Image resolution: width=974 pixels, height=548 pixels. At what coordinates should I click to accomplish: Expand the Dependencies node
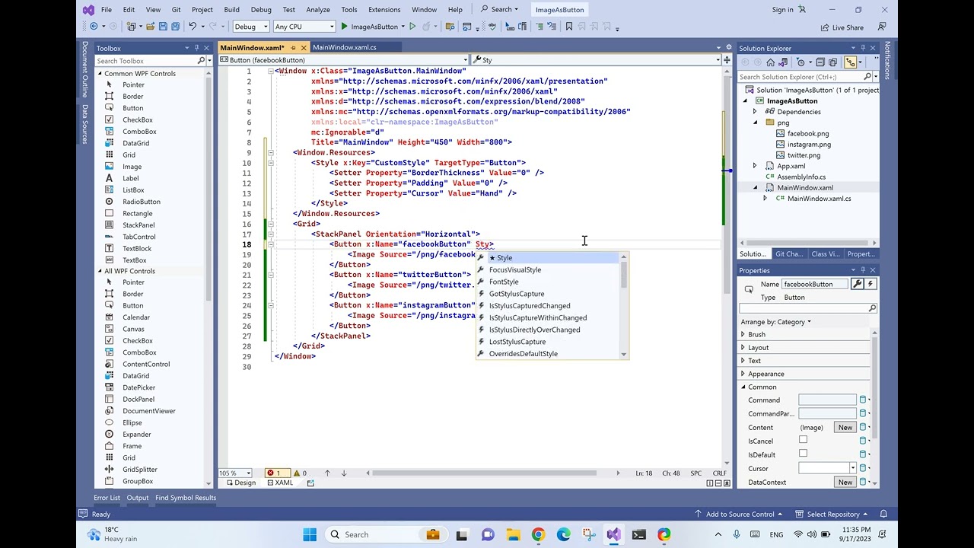coord(755,112)
